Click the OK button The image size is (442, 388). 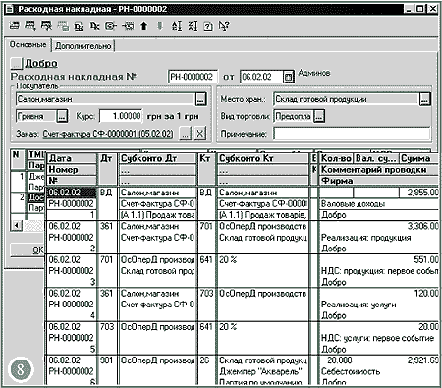28,249
